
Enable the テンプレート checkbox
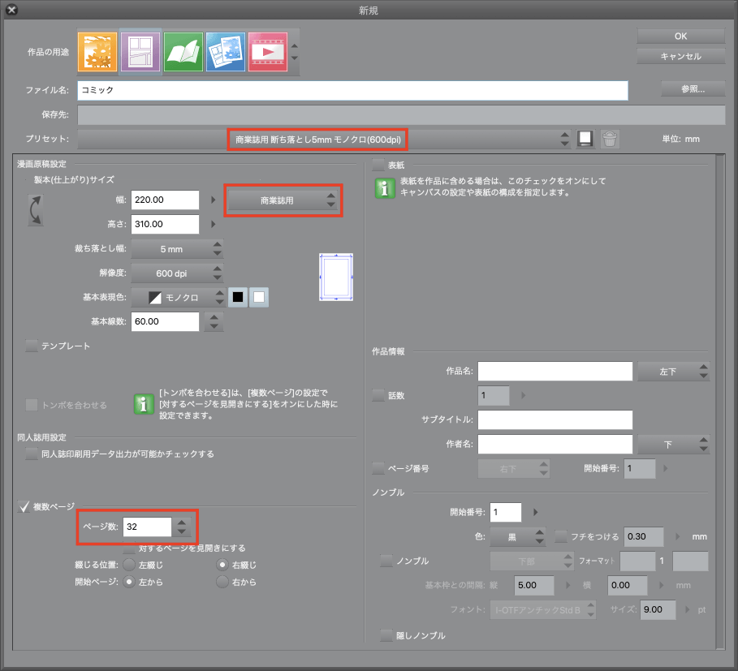[x=32, y=346]
